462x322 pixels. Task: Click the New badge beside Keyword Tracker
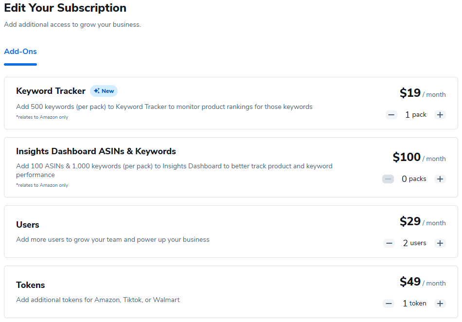click(x=104, y=91)
